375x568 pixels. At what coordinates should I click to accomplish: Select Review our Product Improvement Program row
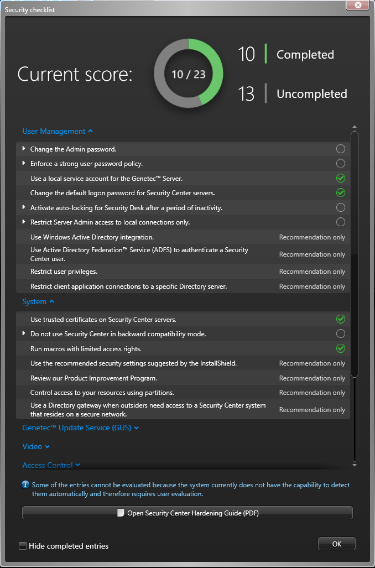[183, 378]
